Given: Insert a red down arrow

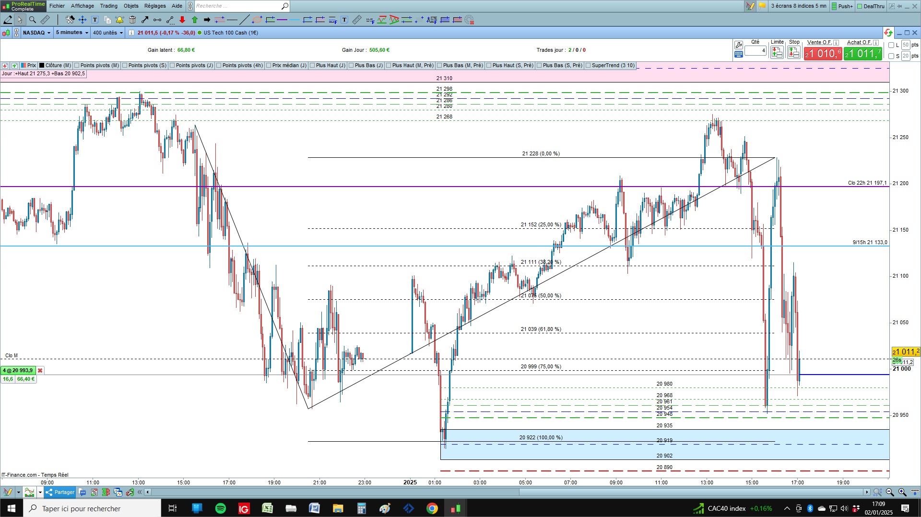Looking at the screenshot, I should (x=182, y=20).
